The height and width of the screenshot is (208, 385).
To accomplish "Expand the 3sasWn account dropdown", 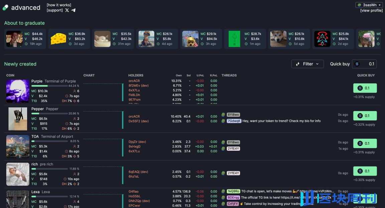I will click(369, 5).
